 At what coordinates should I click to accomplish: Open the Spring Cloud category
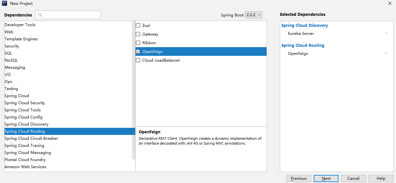pyautogui.click(x=68, y=96)
